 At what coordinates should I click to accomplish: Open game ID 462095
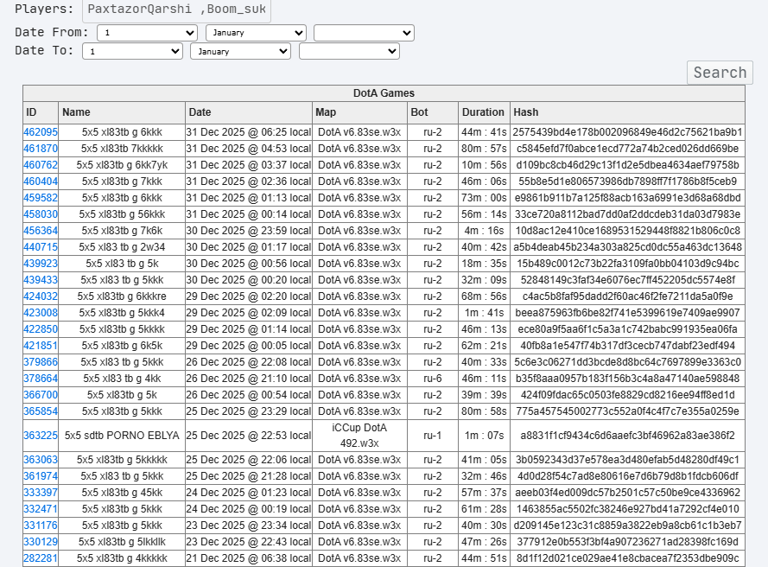pos(41,132)
